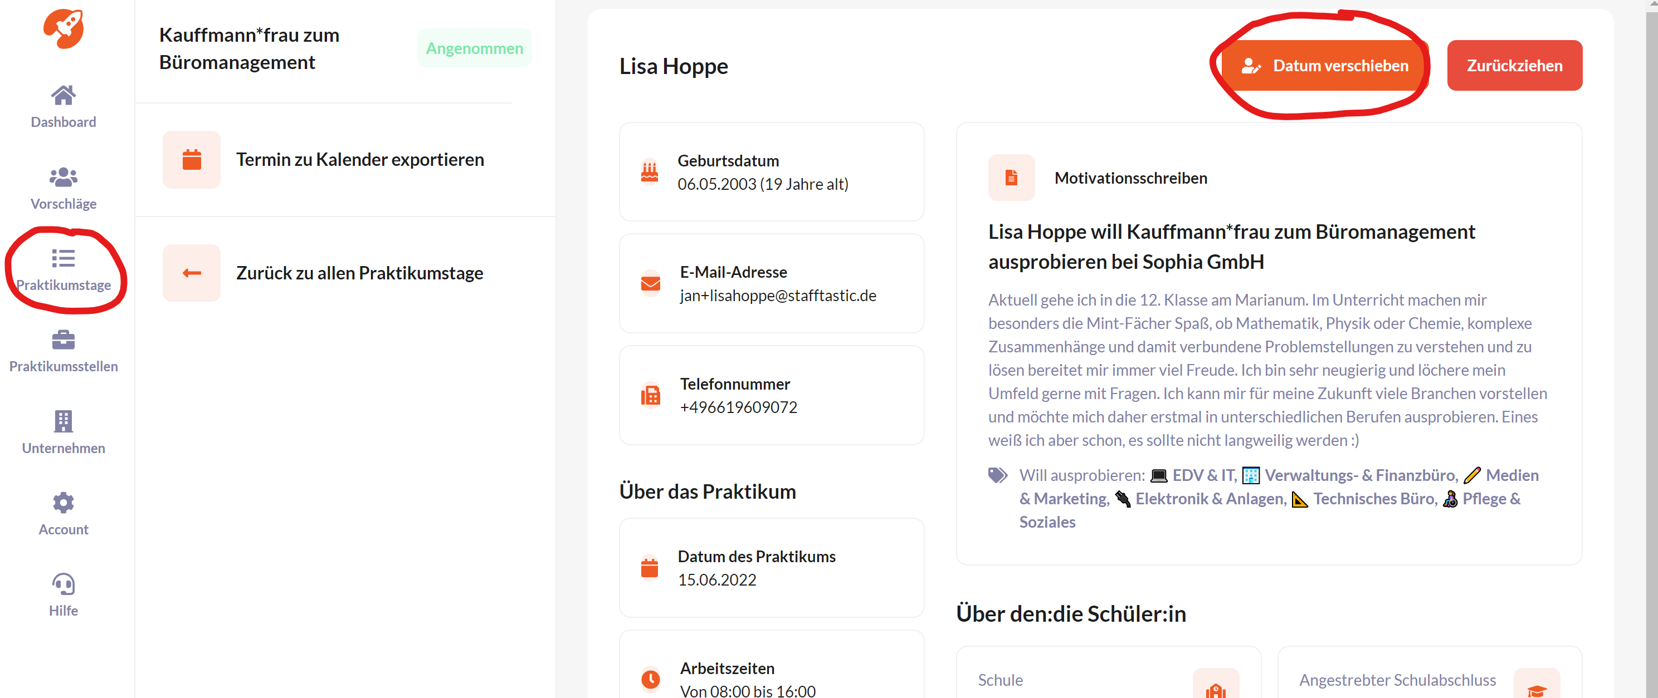Image resolution: width=1658 pixels, height=698 pixels.
Task: Open the Praktikumsstellen menu label
Action: 63,366
